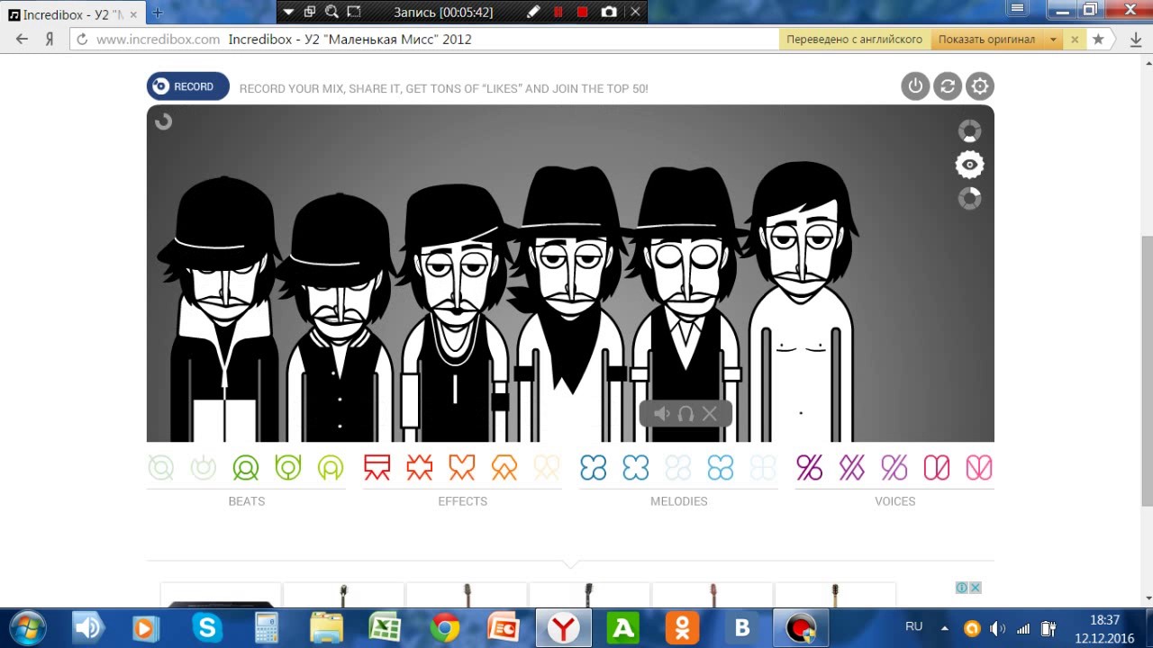The height and width of the screenshot is (648, 1153).
Task: Click 'Переведено с английского' label
Action: 854,40
